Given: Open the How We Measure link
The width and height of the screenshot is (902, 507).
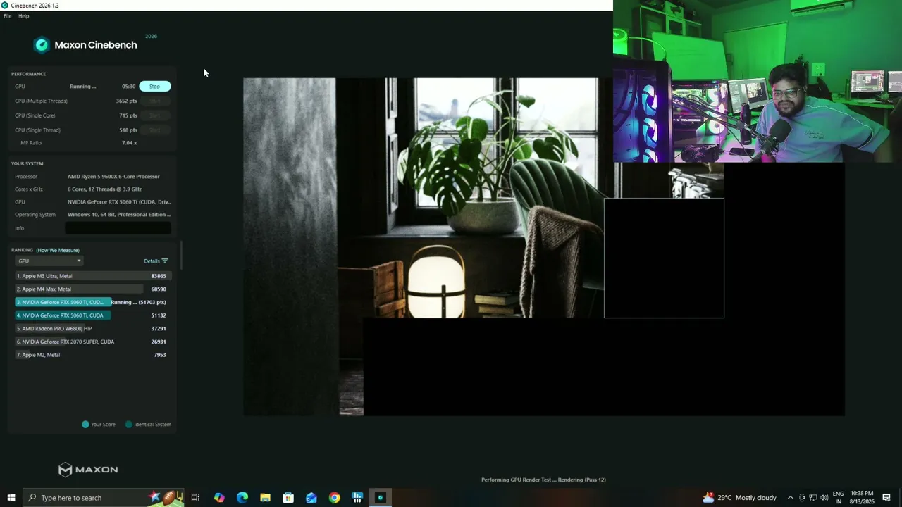Looking at the screenshot, I should click(58, 250).
